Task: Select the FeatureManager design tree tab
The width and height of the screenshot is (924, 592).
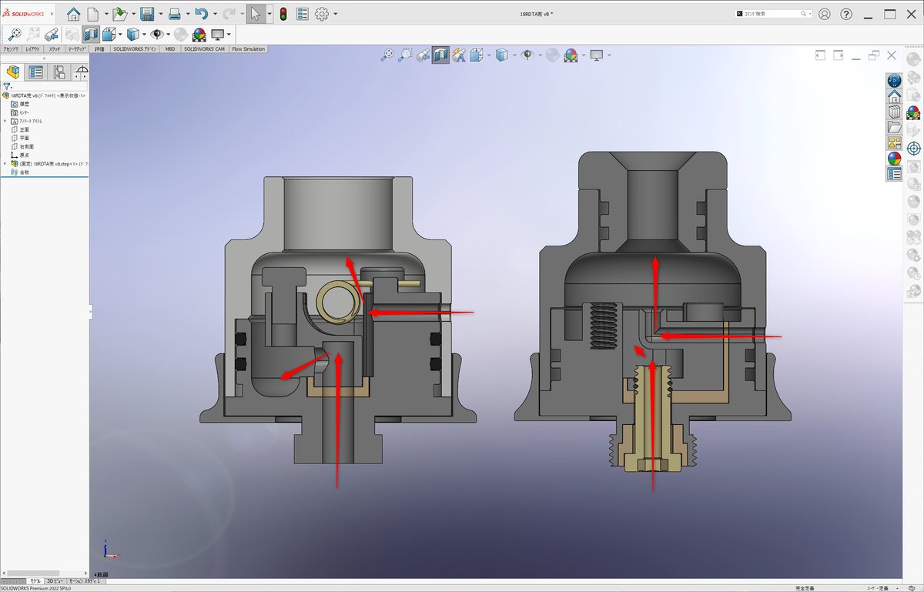Action: tap(13, 72)
